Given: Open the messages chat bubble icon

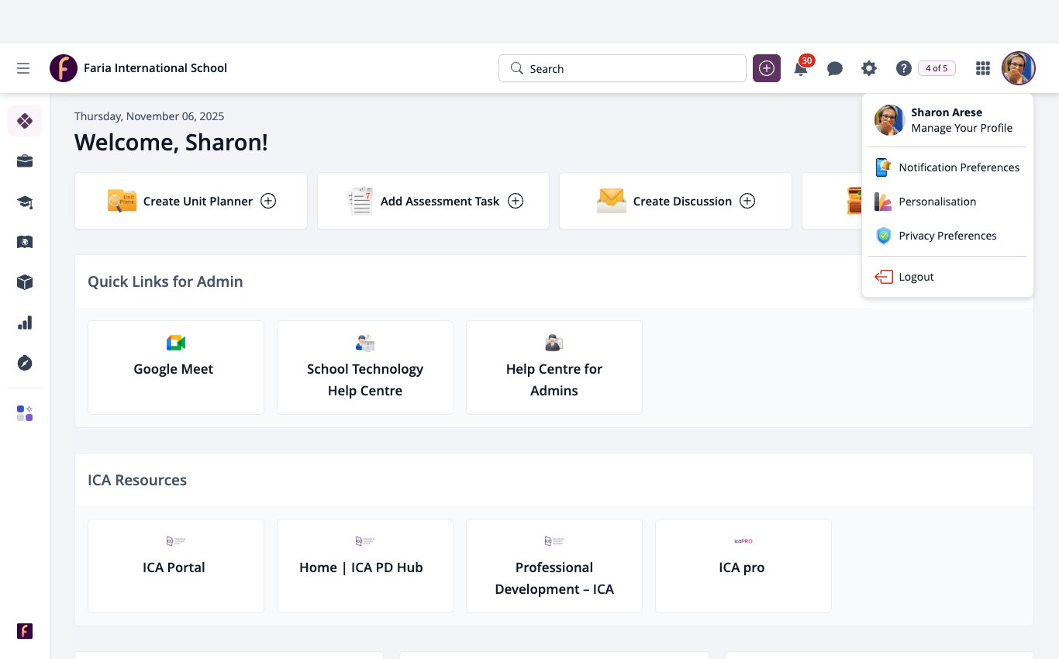Looking at the screenshot, I should point(835,68).
